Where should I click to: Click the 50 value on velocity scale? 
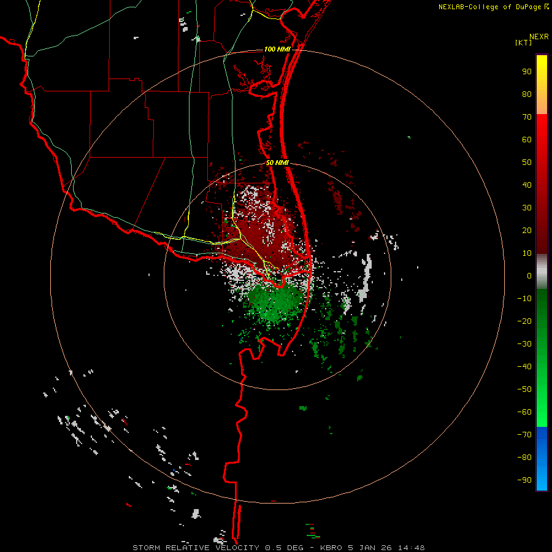tap(527, 163)
